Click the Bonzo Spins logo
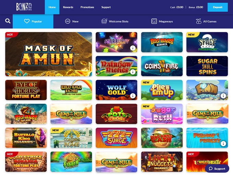 24,7
